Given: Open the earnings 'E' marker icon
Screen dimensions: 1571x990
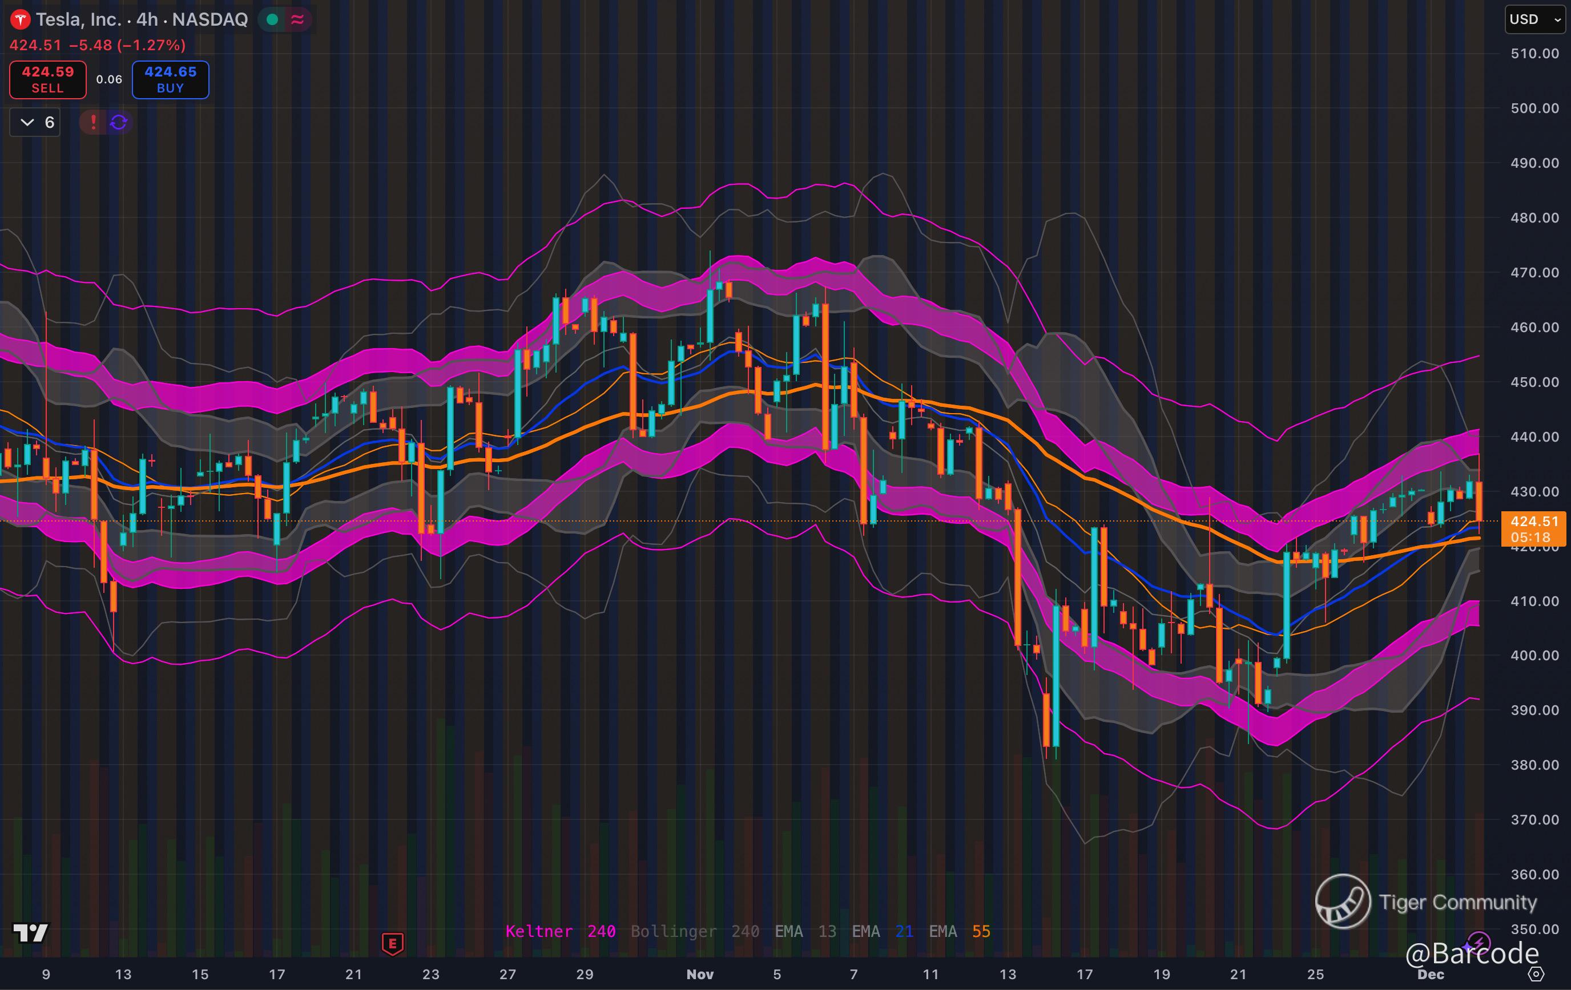Looking at the screenshot, I should coord(393,943).
